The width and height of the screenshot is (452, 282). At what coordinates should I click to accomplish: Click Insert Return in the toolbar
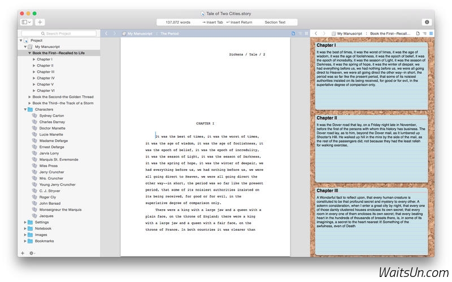tap(239, 22)
